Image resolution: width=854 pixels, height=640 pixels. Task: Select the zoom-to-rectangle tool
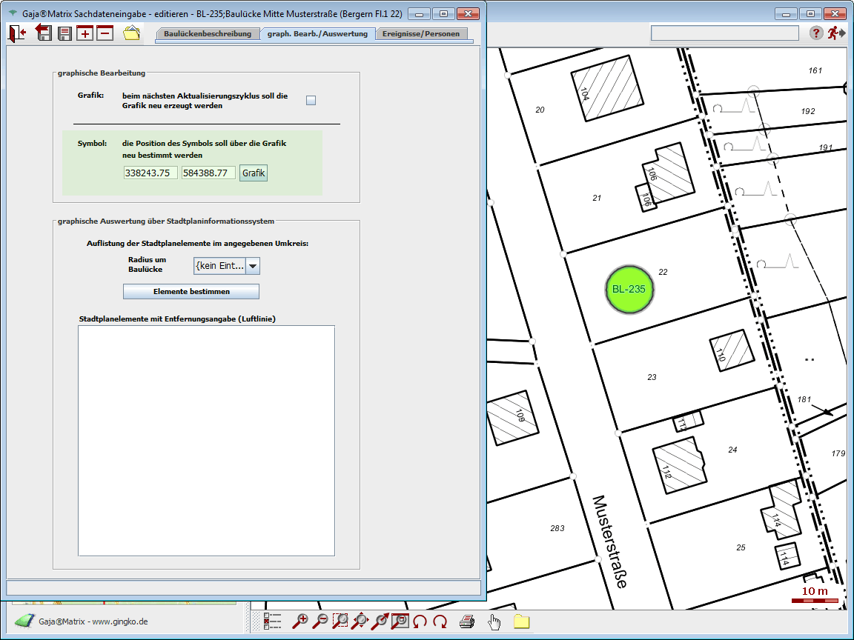(340, 621)
